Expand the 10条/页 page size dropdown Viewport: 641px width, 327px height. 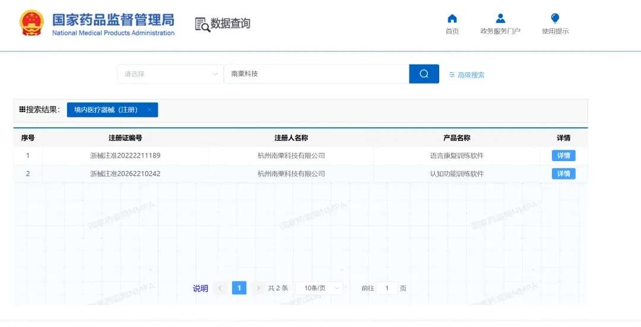coord(319,288)
